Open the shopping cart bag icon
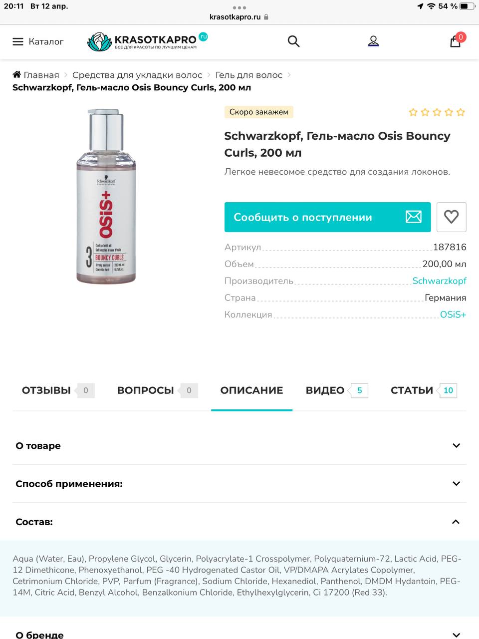 (x=456, y=40)
